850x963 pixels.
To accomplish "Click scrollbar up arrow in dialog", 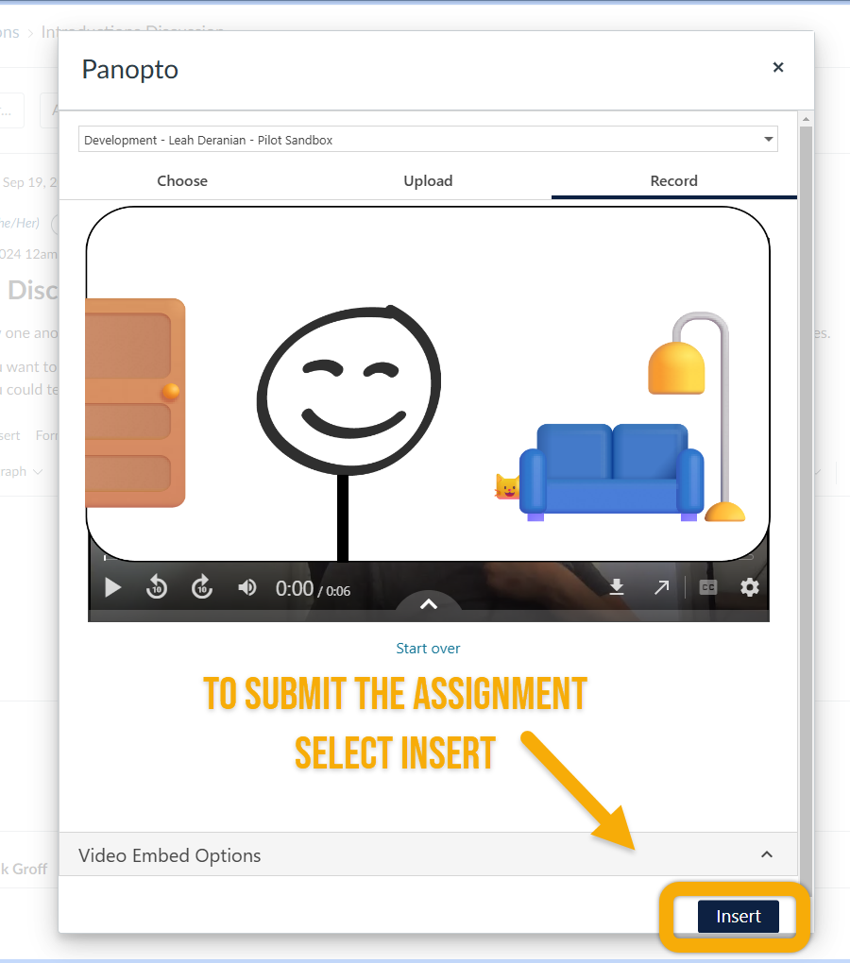I will click(x=806, y=119).
